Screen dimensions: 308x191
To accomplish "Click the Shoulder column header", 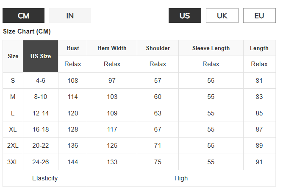I will (158, 48).
